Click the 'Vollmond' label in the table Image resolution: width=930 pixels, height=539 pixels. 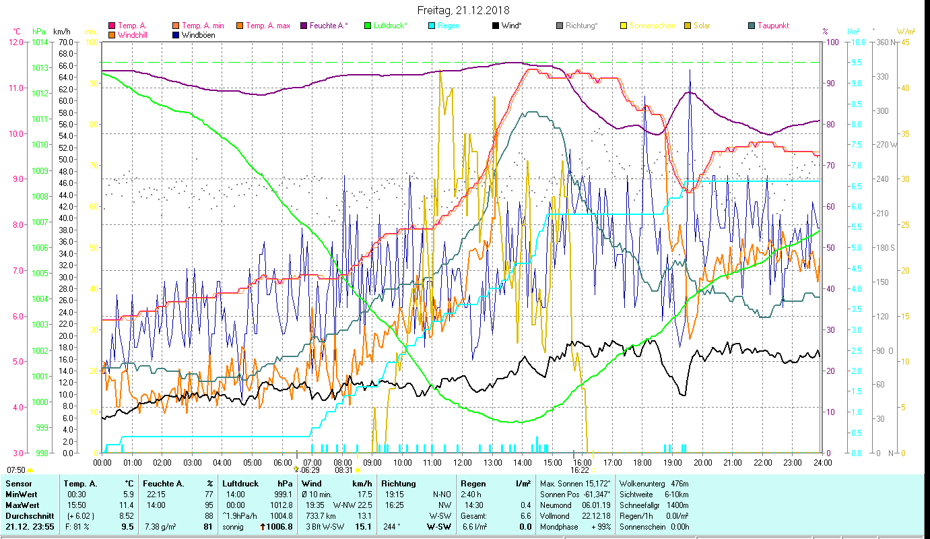click(x=556, y=516)
